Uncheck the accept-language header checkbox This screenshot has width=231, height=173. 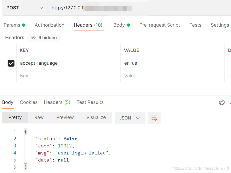point(11,63)
